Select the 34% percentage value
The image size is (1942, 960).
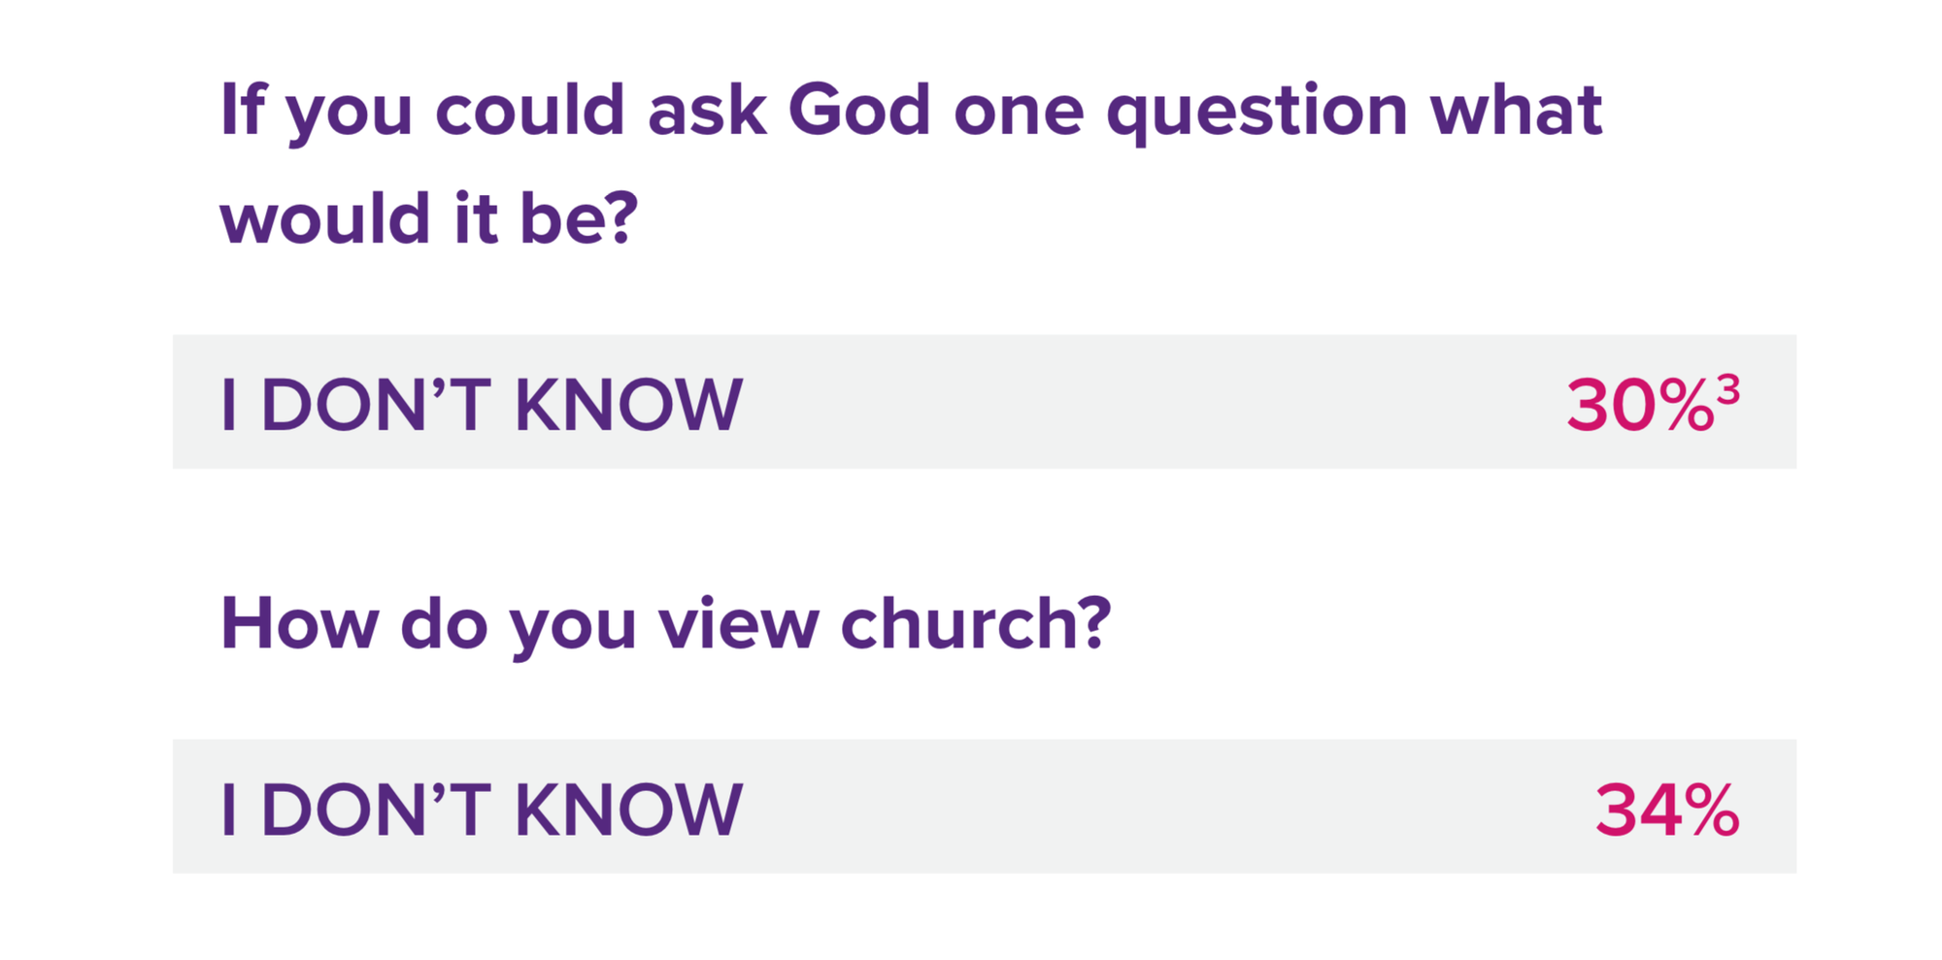tap(1666, 810)
